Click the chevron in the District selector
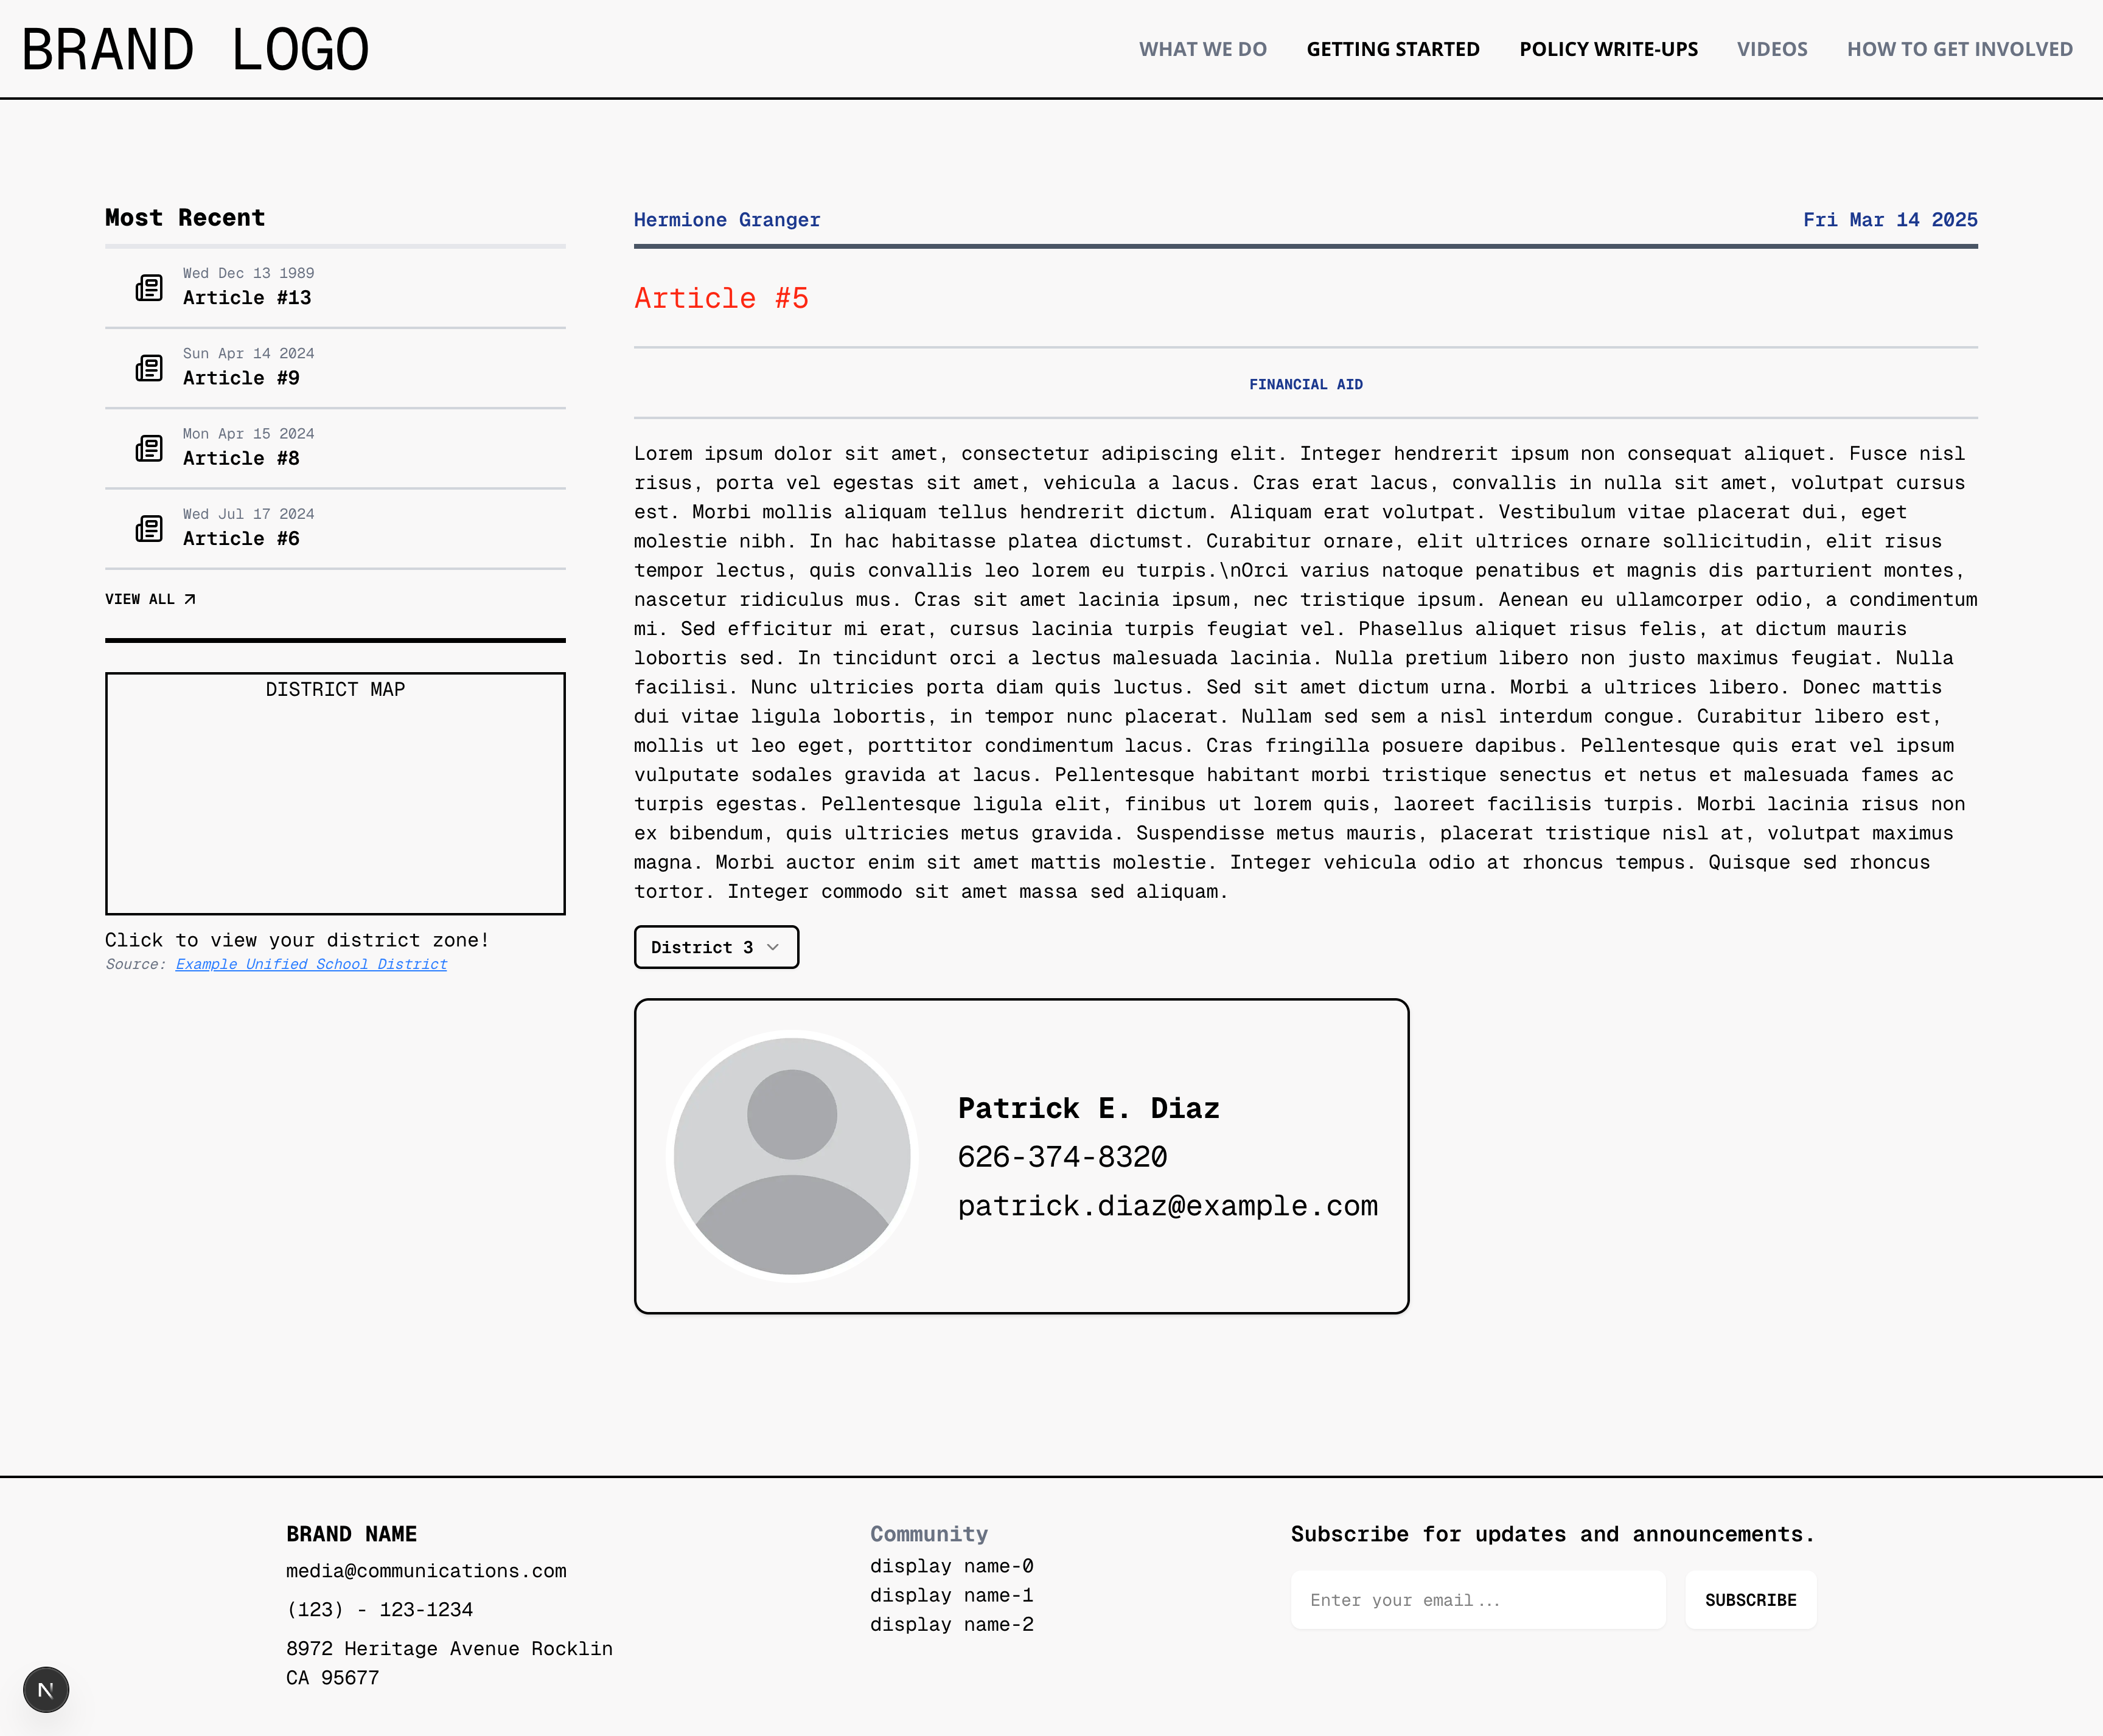 click(x=772, y=947)
